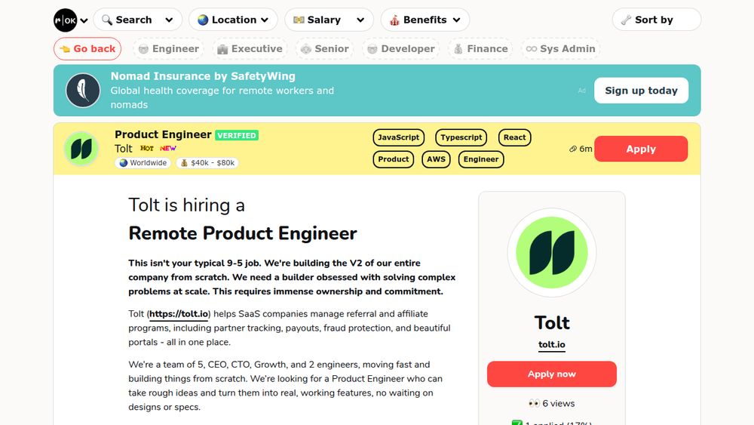
Task: Open the Search filter dropdown
Action: [137, 20]
